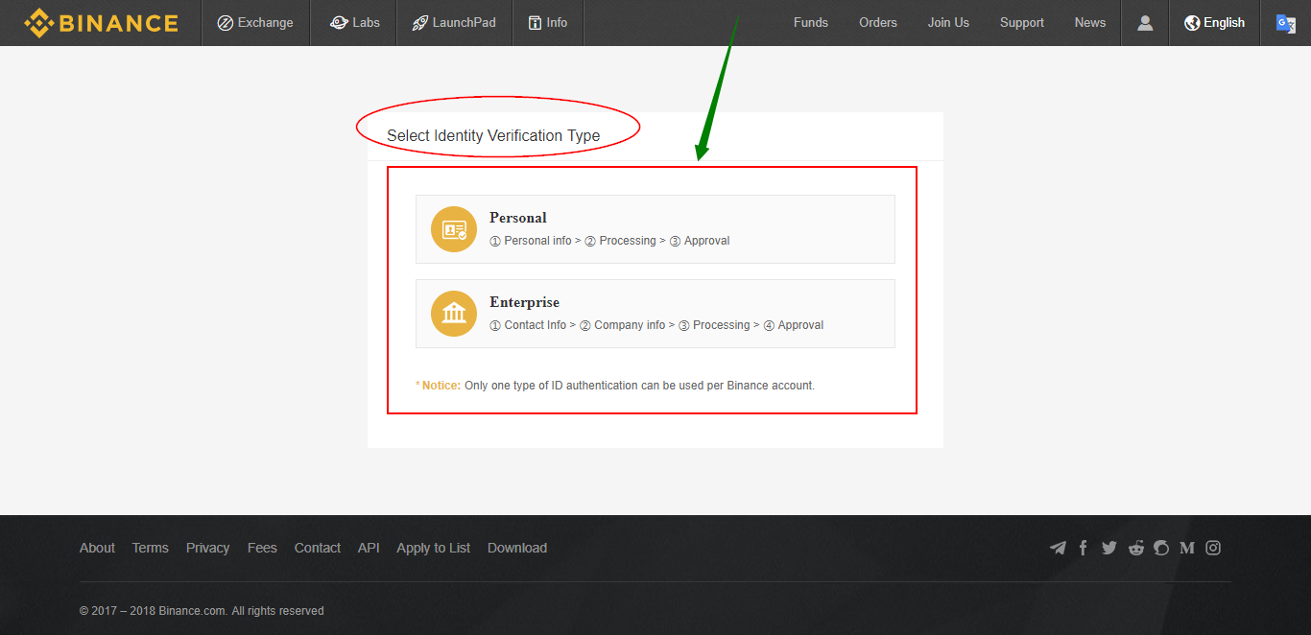Image resolution: width=1311 pixels, height=635 pixels.
Task: Open the News link in header
Action: click(1090, 23)
